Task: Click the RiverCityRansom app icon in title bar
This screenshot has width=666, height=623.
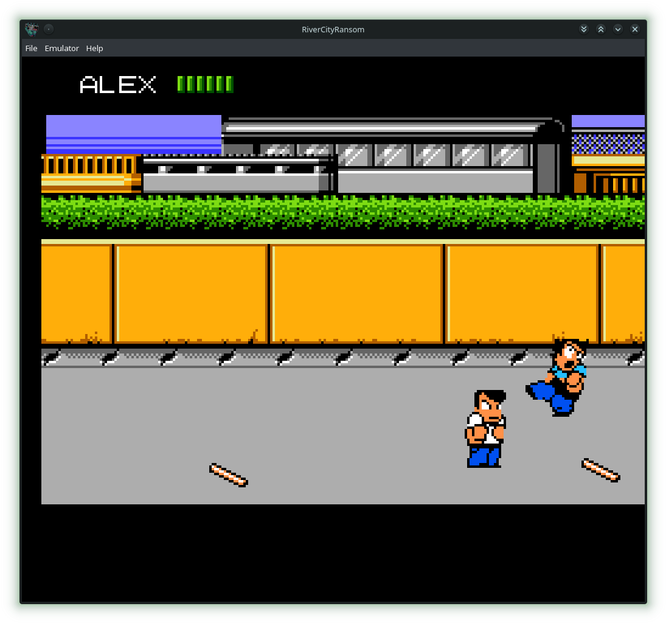Action: pos(32,29)
